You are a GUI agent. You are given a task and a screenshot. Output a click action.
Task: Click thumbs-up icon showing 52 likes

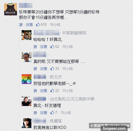click(52, 46)
